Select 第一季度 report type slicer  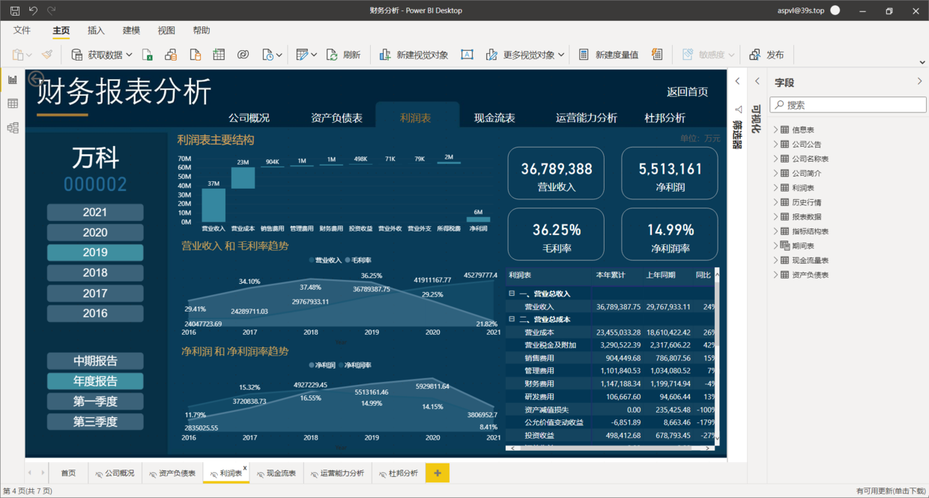pos(95,401)
